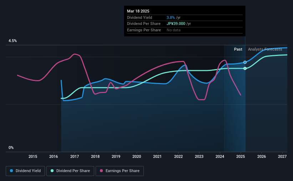
Task: Click the Past label on chart
Action: click(x=238, y=49)
